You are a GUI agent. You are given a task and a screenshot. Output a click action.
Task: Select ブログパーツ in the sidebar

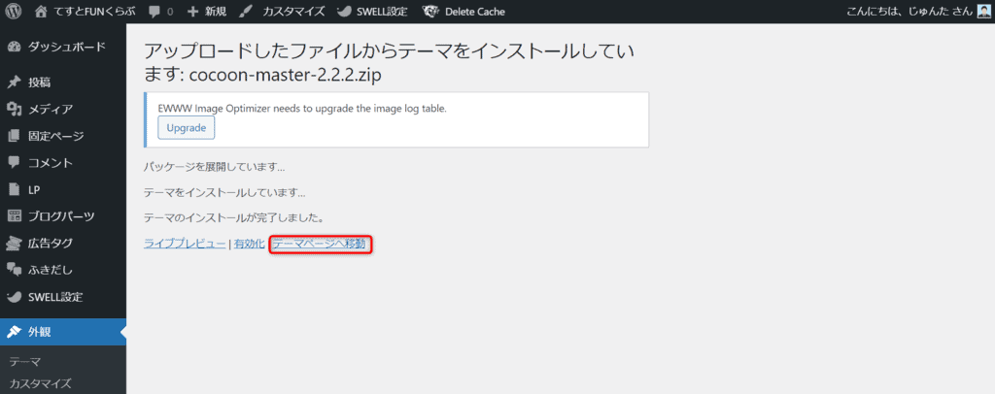[63, 216]
